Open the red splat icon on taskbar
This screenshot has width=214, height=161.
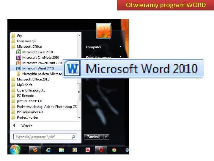click(x=88, y=150)
